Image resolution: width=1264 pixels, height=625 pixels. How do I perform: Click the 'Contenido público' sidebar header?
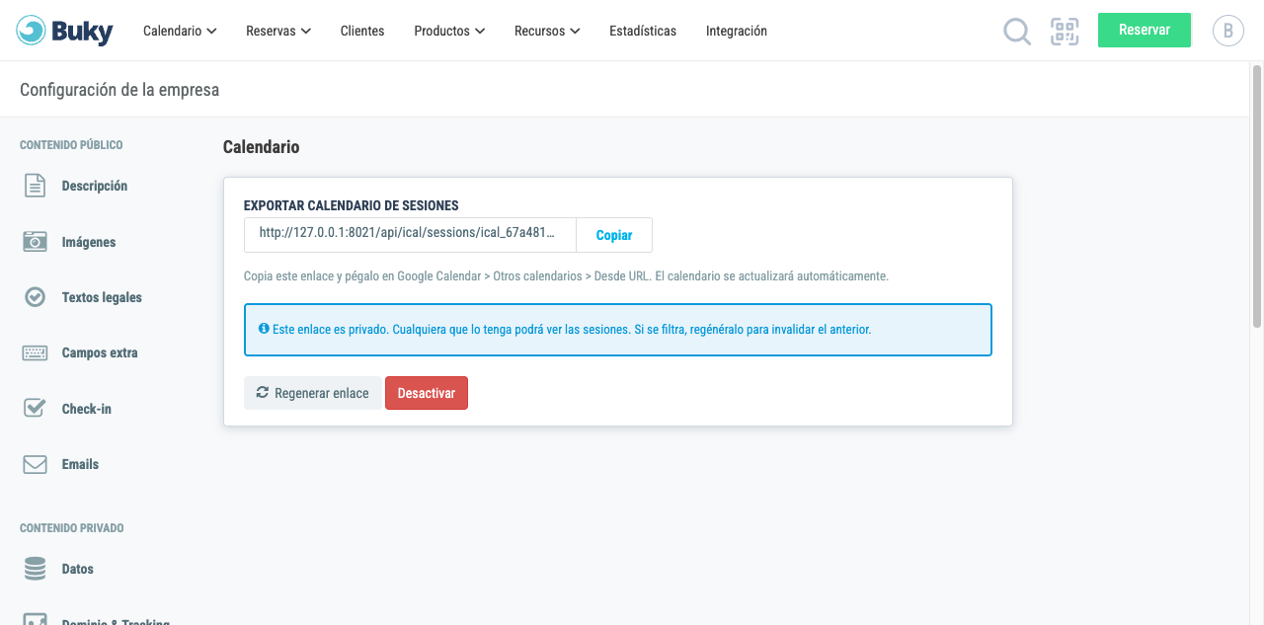pos(71,145)
